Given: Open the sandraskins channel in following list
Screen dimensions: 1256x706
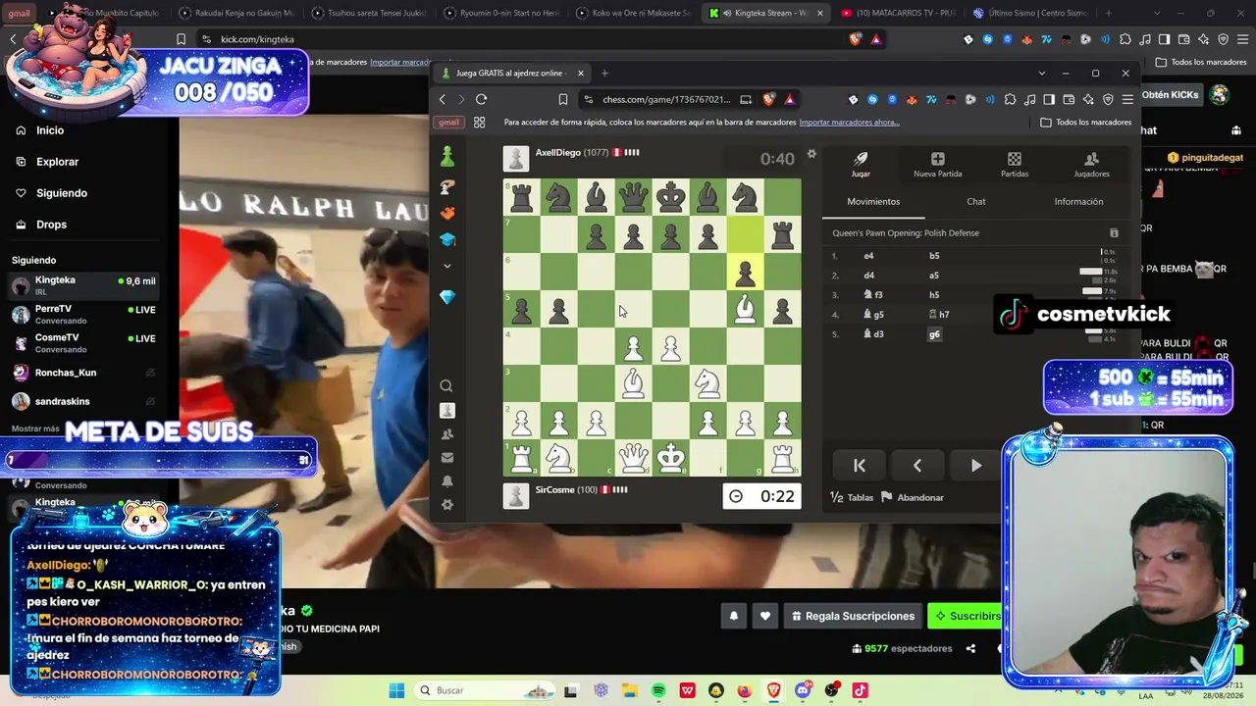Looking at the screenshot, I should click(x=84, y=401).
